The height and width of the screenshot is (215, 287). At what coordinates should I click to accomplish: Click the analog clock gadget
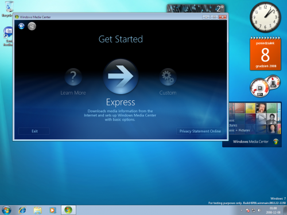(x=265, y=17)
